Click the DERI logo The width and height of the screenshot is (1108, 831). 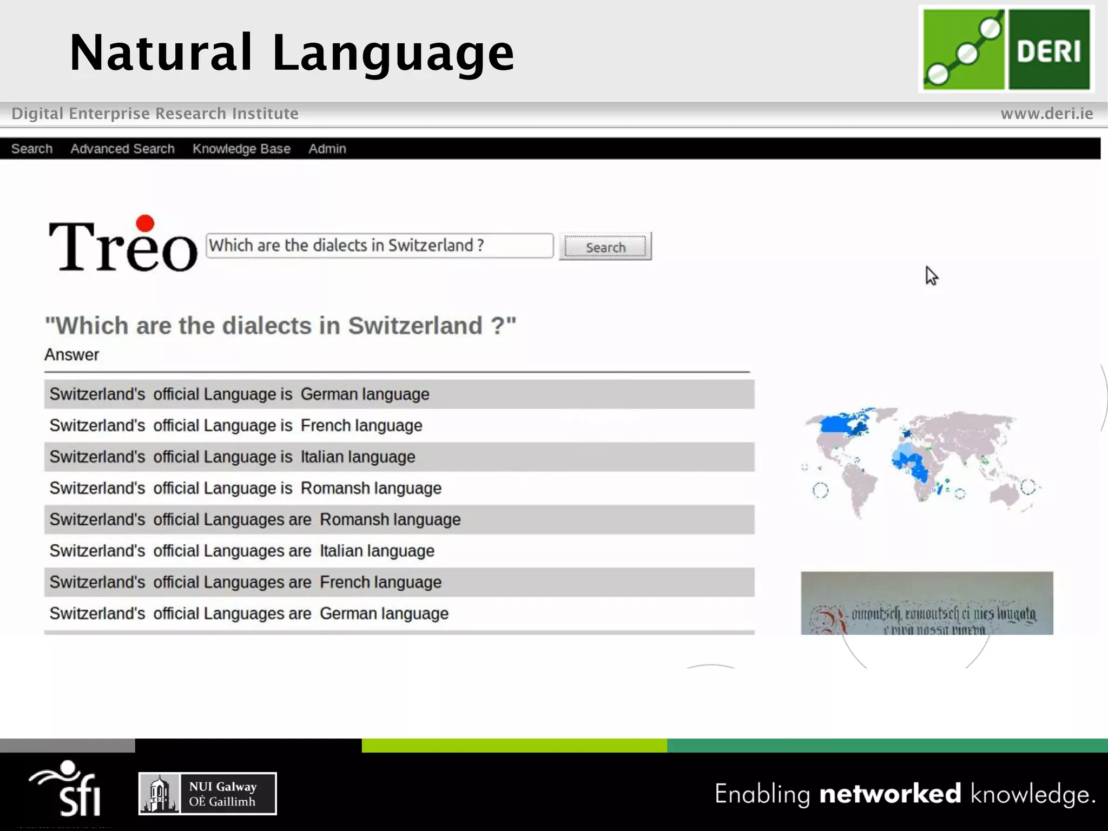click(x=1006, y=49)
